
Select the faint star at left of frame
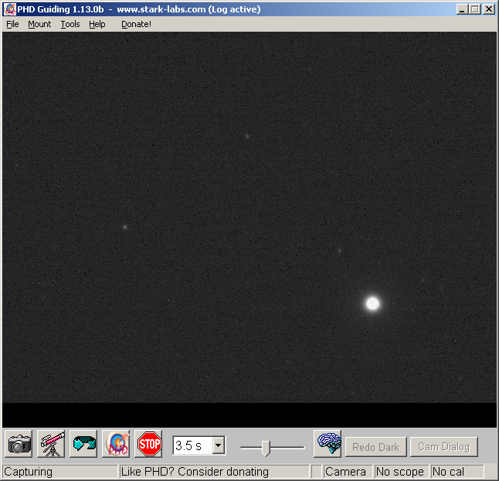pos(125,227)
